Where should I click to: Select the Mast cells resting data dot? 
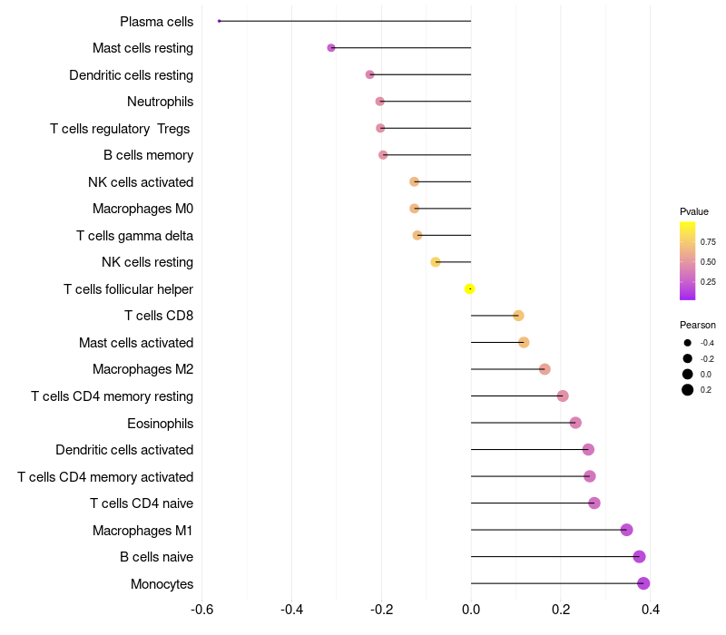coord(331,47)
